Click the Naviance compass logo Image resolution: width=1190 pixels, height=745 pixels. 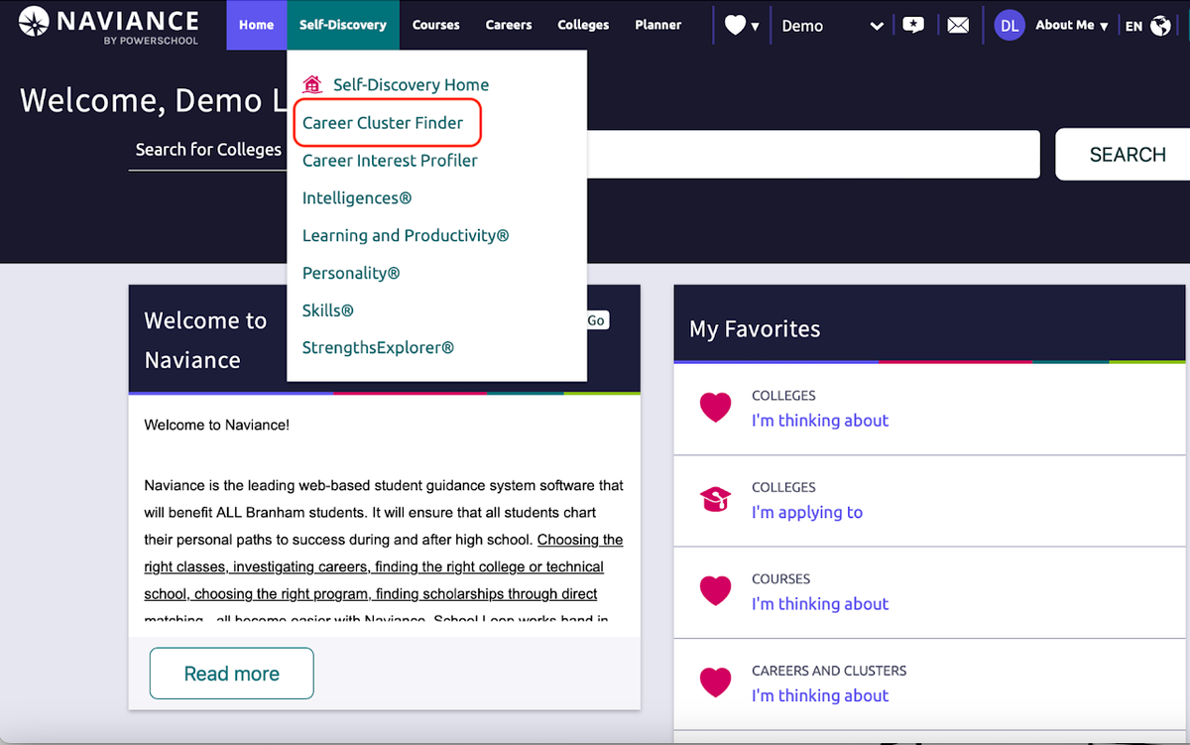tap(34, 22)
